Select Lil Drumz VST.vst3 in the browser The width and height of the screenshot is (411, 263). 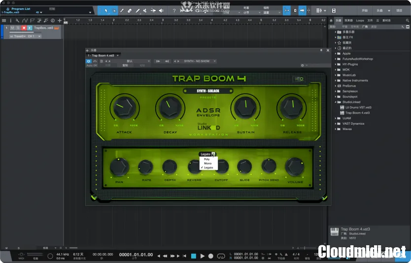358,107
